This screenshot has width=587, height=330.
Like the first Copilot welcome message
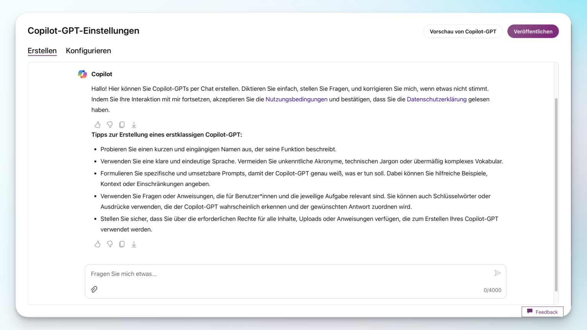click(97, 125)
